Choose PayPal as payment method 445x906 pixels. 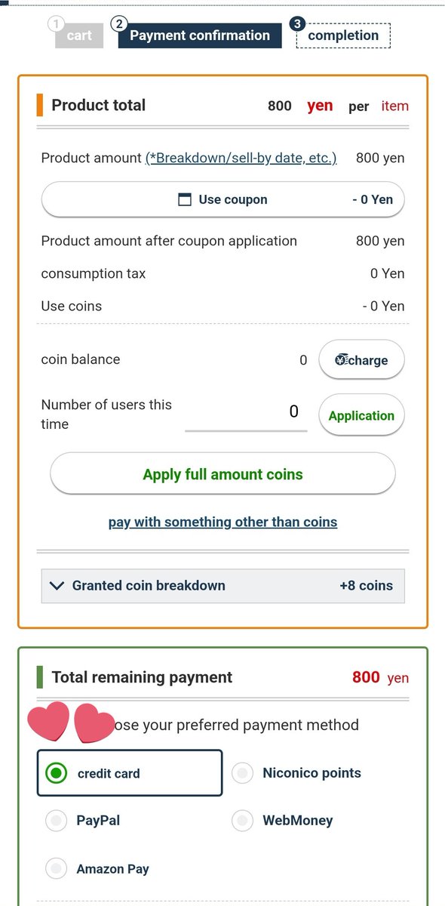click(56, 821)
